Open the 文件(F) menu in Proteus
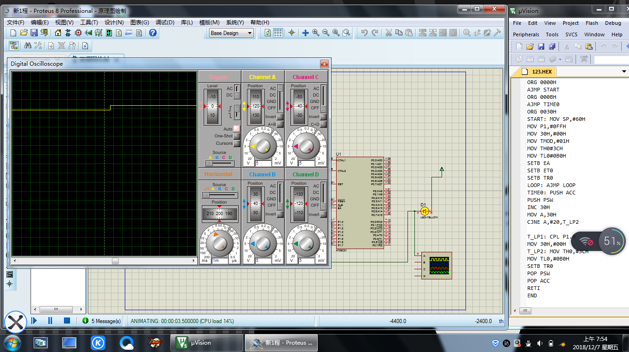Image resolution: width=629 pixels, height=352 pixels. [x=16, y=22]
